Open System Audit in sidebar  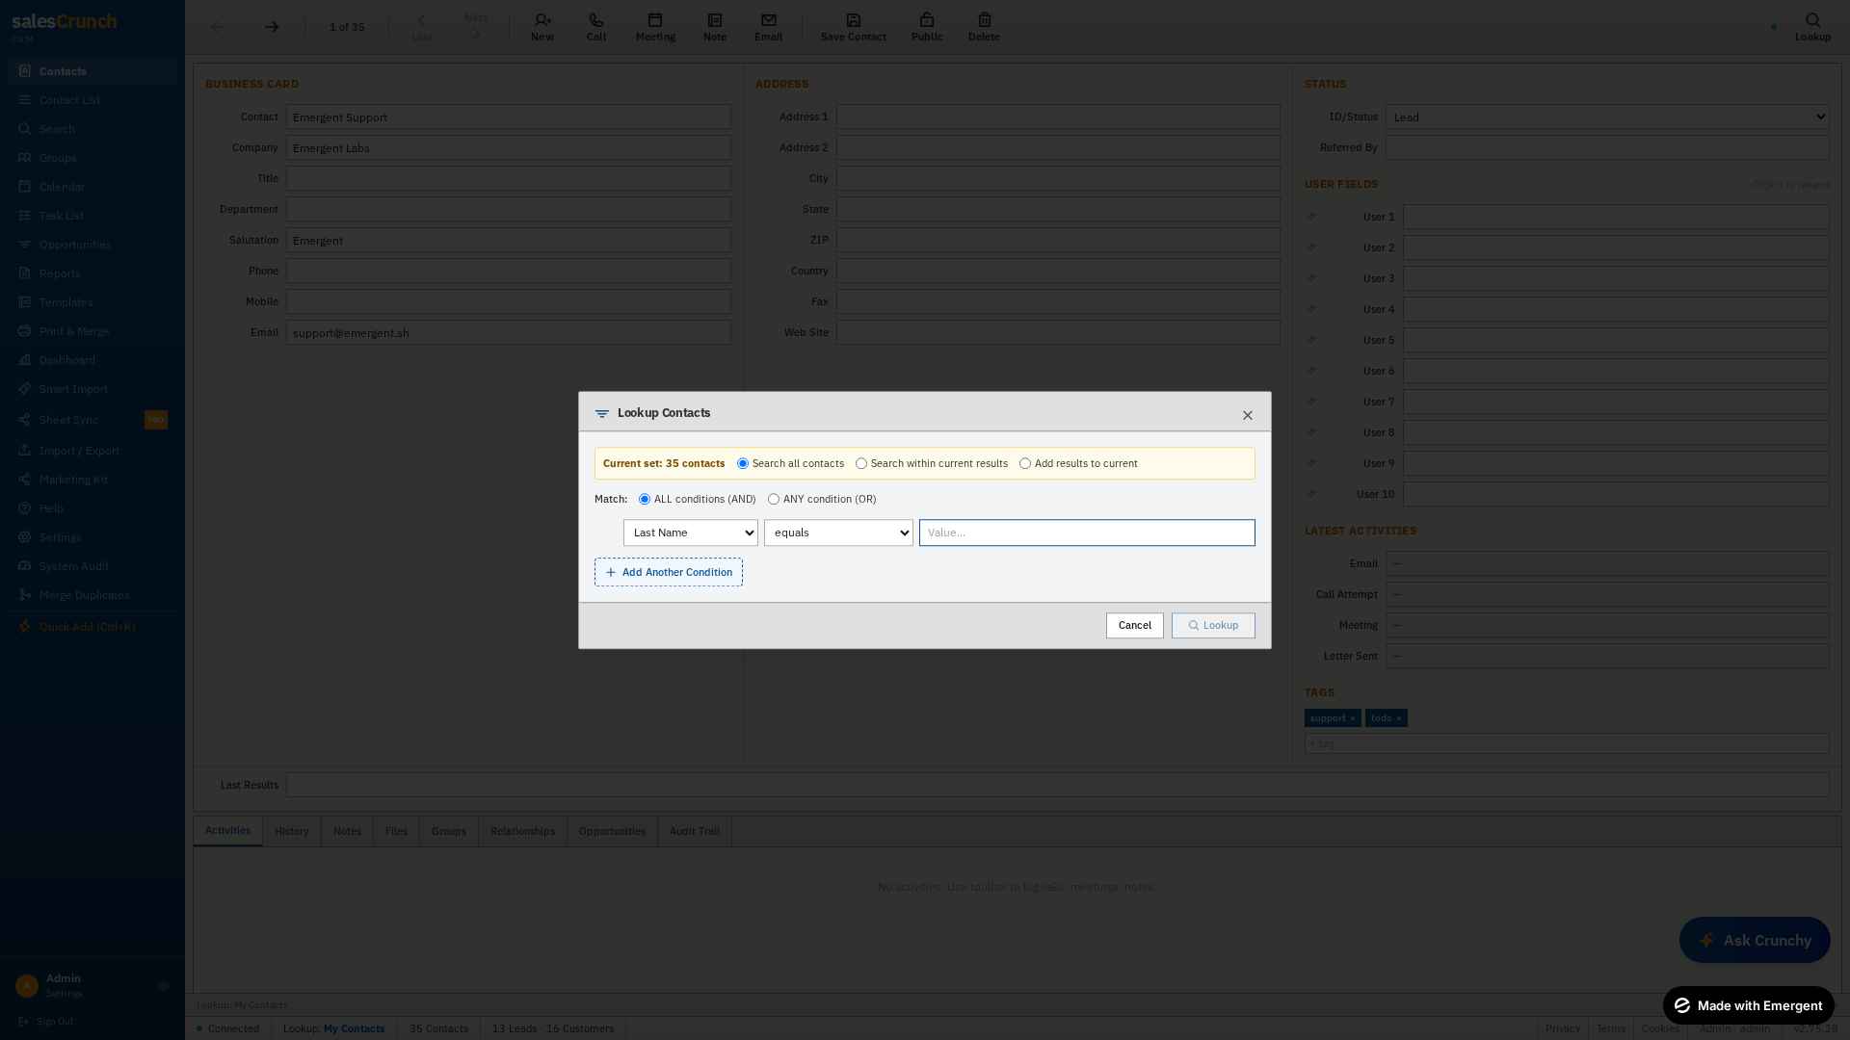[92, 566]
